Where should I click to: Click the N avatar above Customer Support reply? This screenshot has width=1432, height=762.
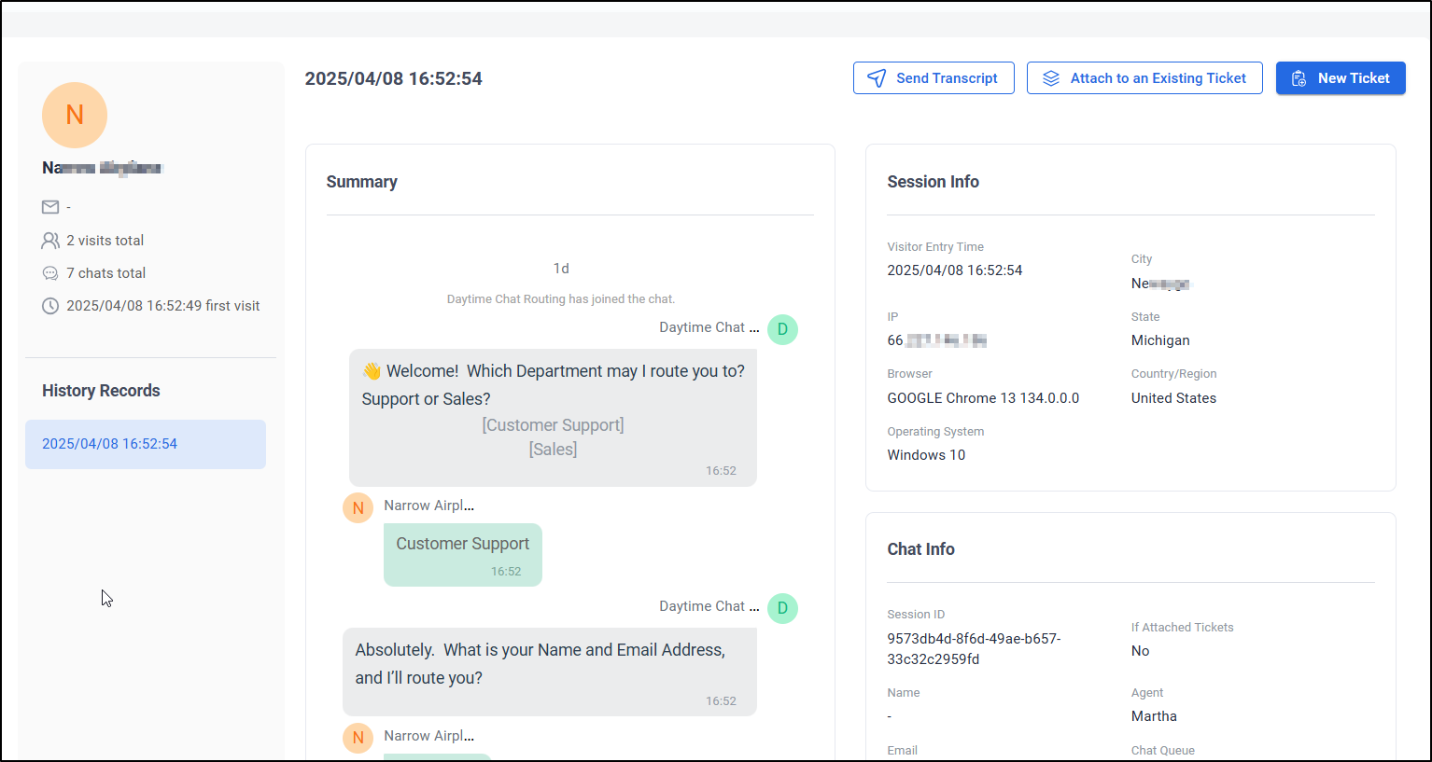tap(358, 508)
